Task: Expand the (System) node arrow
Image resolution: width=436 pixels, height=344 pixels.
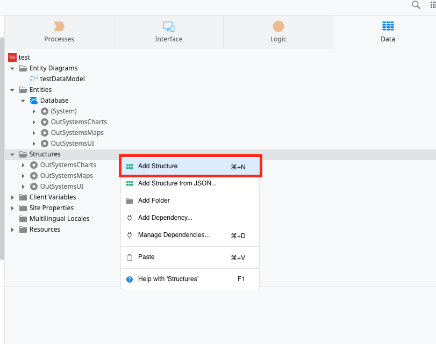Action: (x=34, y=111)
